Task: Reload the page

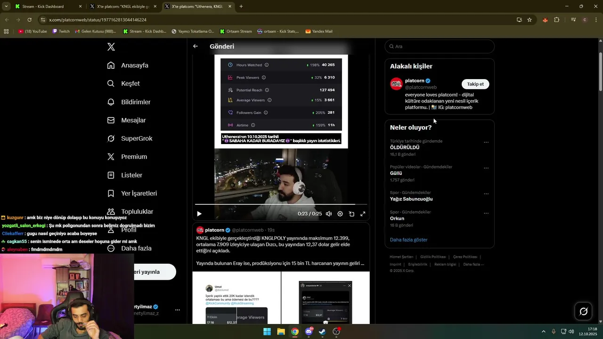Action: pyautogui.click(x=29, y=20)
